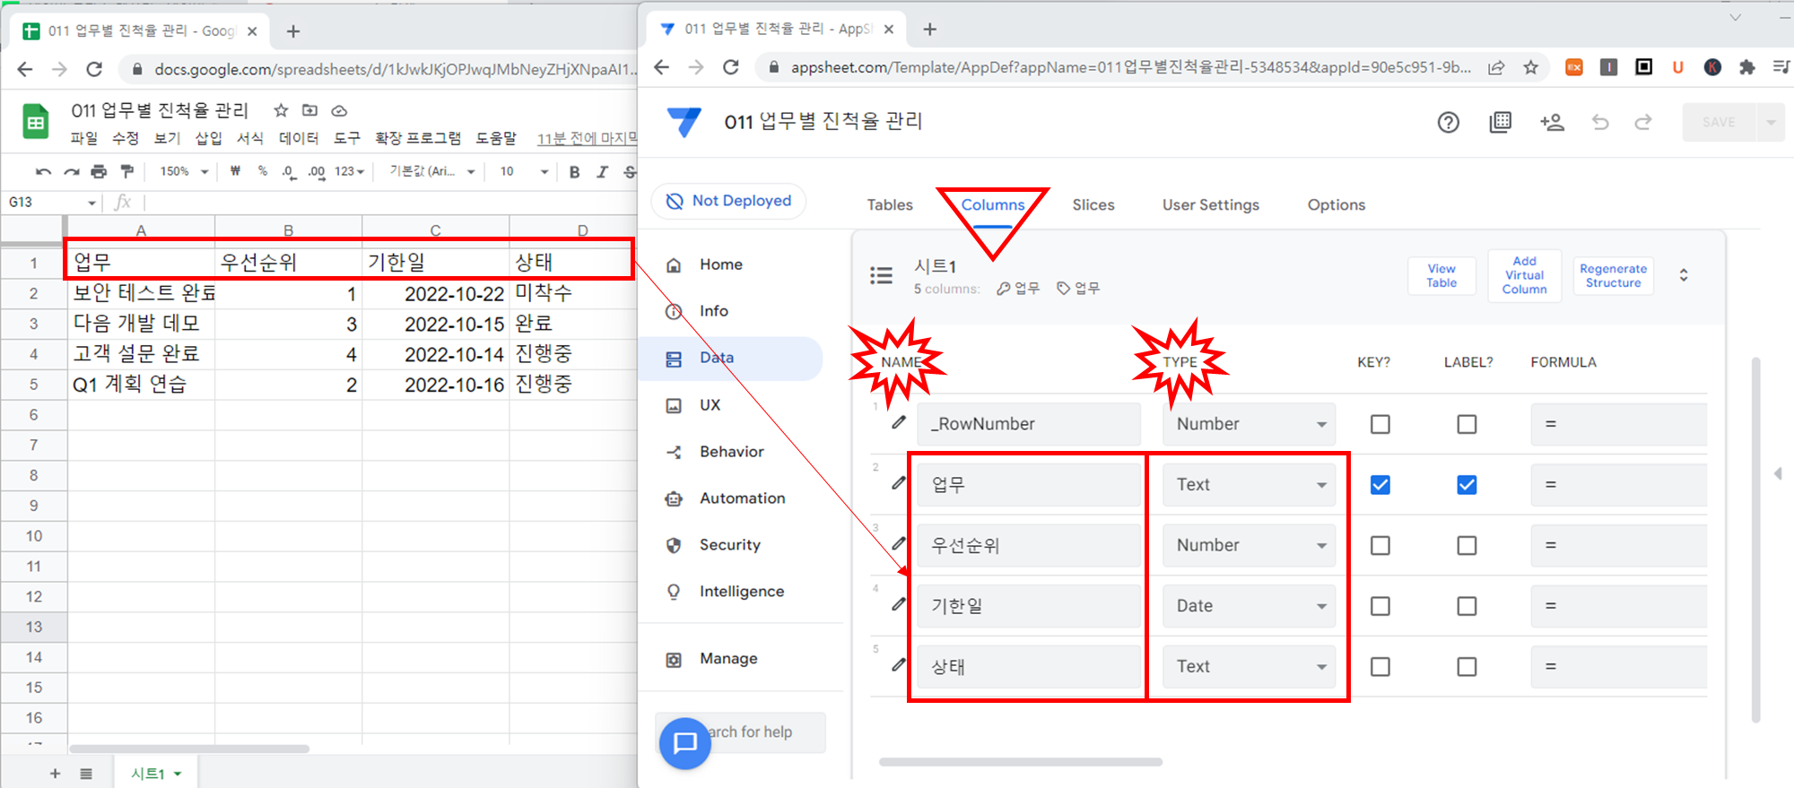Open the font size dropdown in Sheets
The width and height of the screenshot is (1794, 788).
pos(524,171)
